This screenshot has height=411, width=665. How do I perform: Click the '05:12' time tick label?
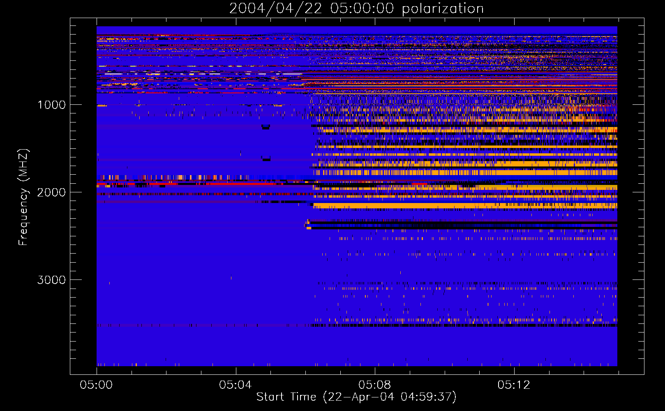tap(514, 385)
